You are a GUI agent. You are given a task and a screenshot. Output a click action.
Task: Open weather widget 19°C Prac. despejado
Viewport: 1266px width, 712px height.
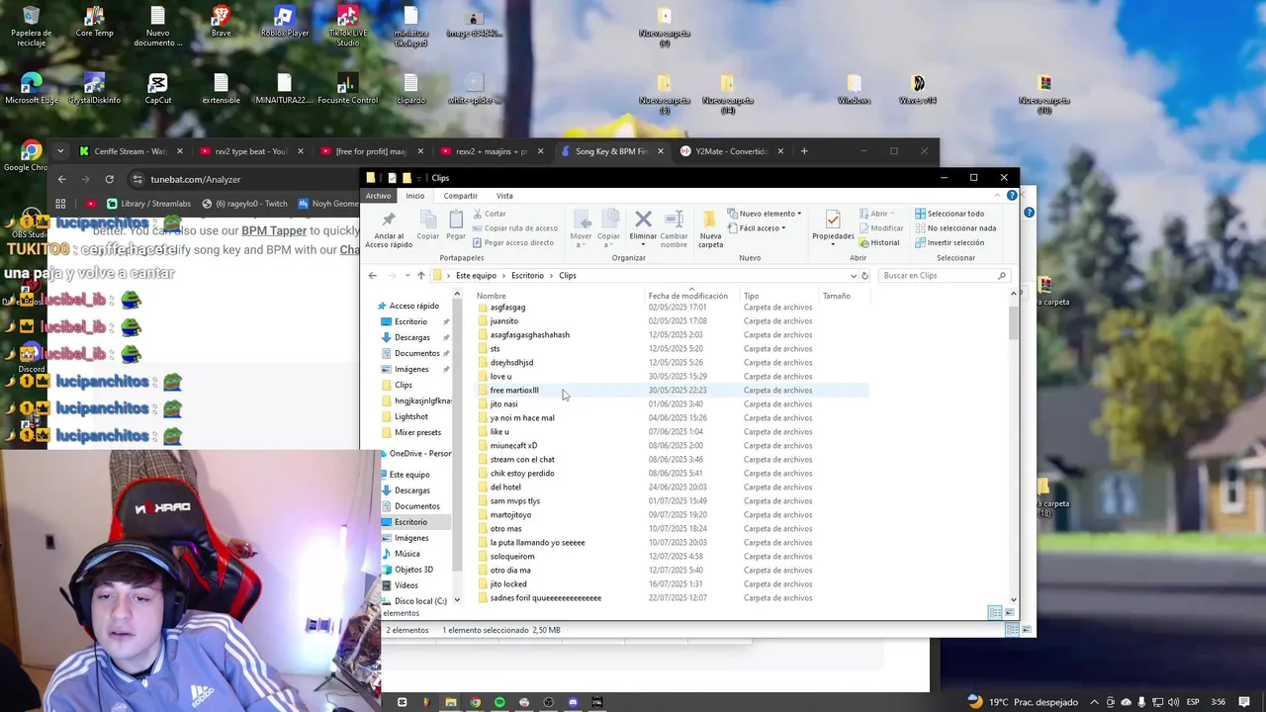(1023, 702)
